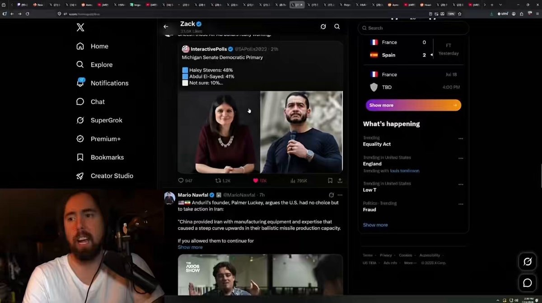Reload the page in the browser
The width and height of the screenshot is (542, 303).
(28, 14)
